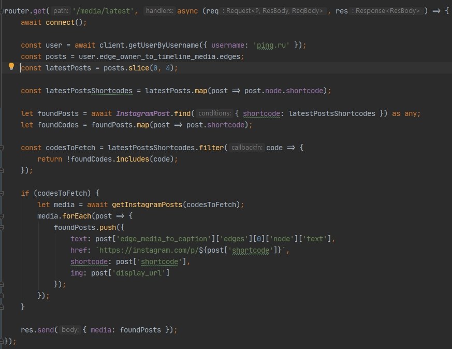Click the 'includes' method call

133,159
